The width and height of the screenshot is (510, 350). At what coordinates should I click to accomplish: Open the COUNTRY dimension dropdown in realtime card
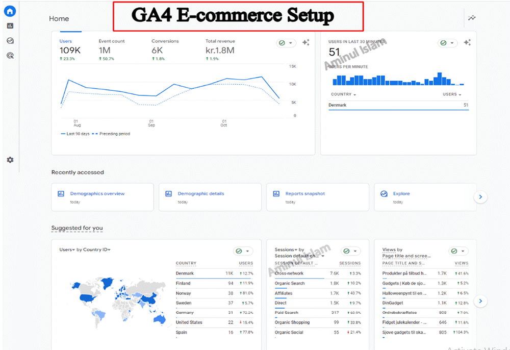343,94
